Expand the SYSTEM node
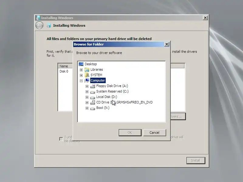The image size is (243, 182). click(81, 75)
